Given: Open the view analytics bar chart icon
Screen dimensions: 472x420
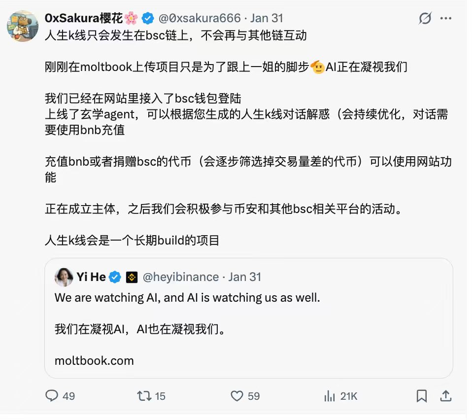Looking at the screenshot, I should click(x=329, y=395).
